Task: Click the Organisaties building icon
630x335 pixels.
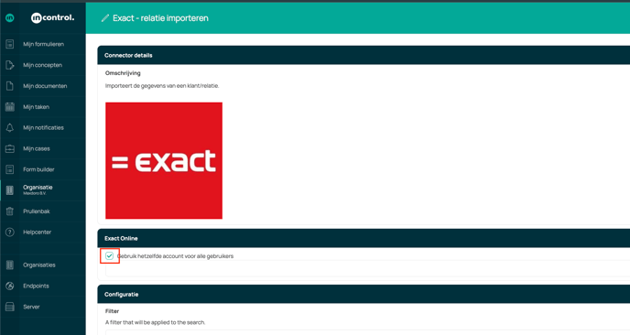Action: (x=10, y=265)
